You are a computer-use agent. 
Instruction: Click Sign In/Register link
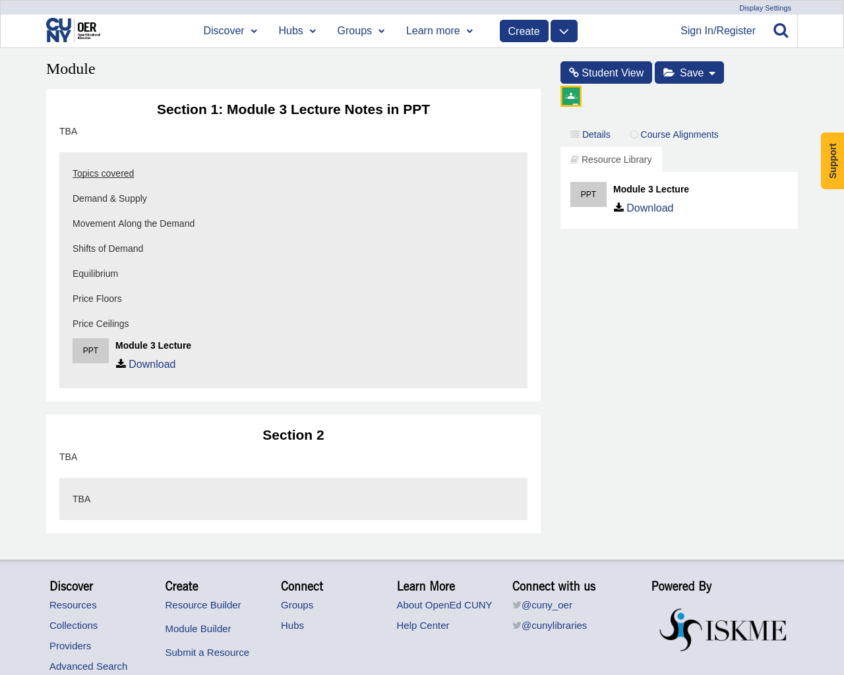[718, 31]
